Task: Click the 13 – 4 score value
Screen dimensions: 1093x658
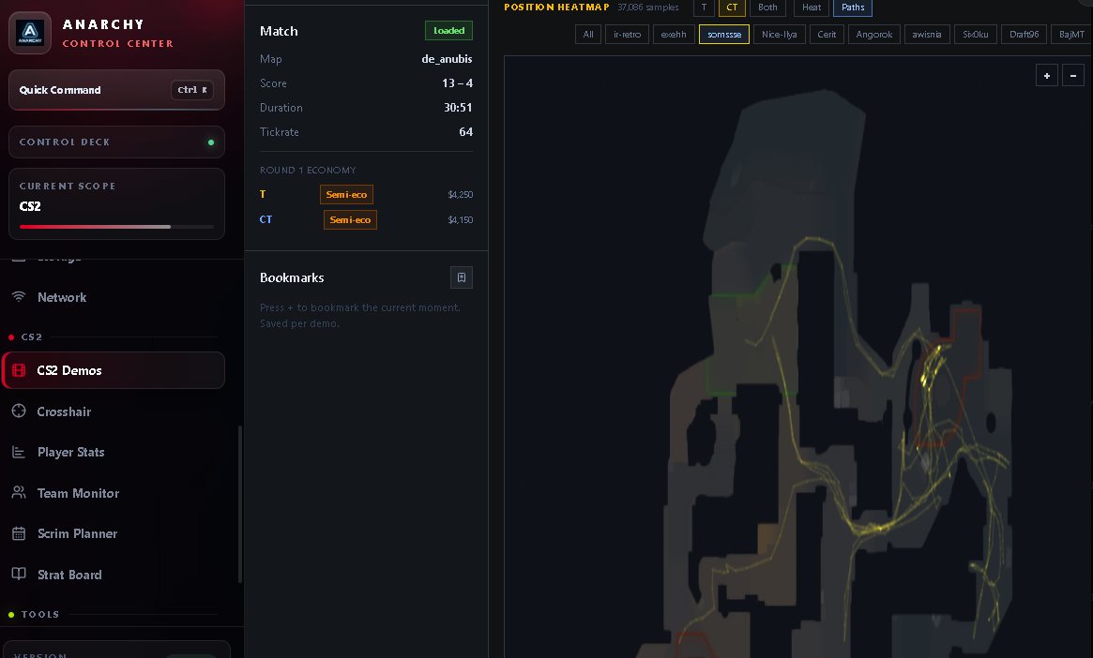Action: coord(457,83)
